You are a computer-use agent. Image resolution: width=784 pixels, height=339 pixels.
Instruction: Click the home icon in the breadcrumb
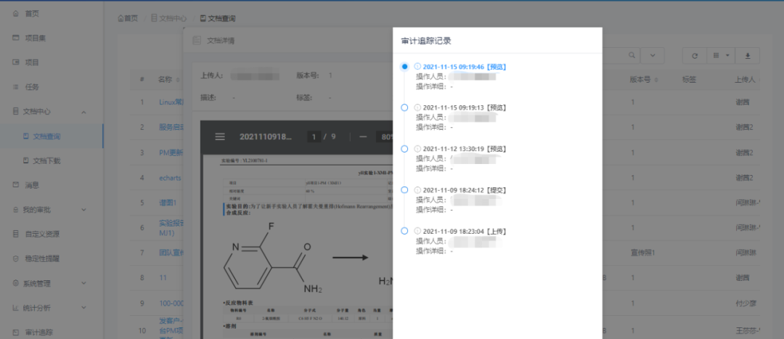pyautogui.click(x=121, y=18)
